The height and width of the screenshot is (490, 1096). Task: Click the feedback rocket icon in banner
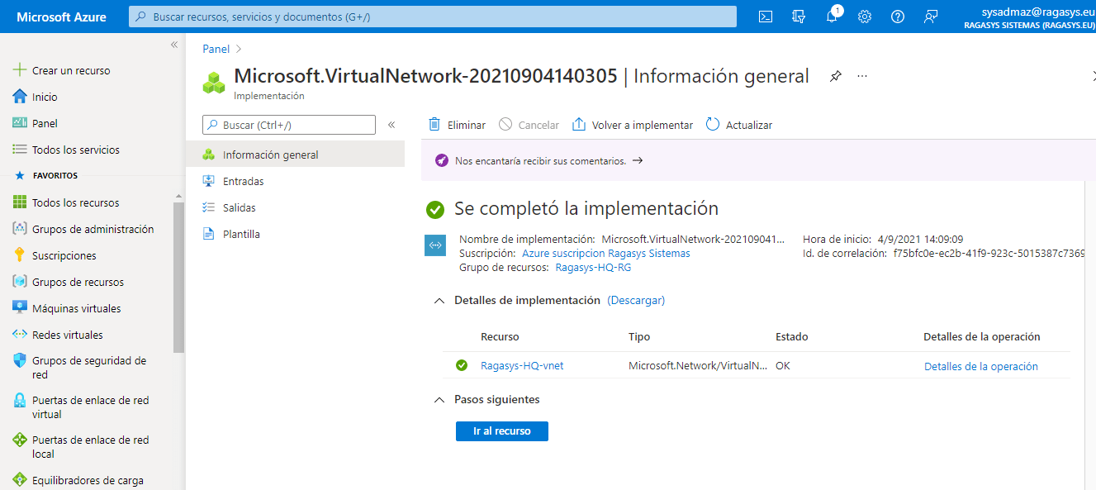(x=441, y=160)
